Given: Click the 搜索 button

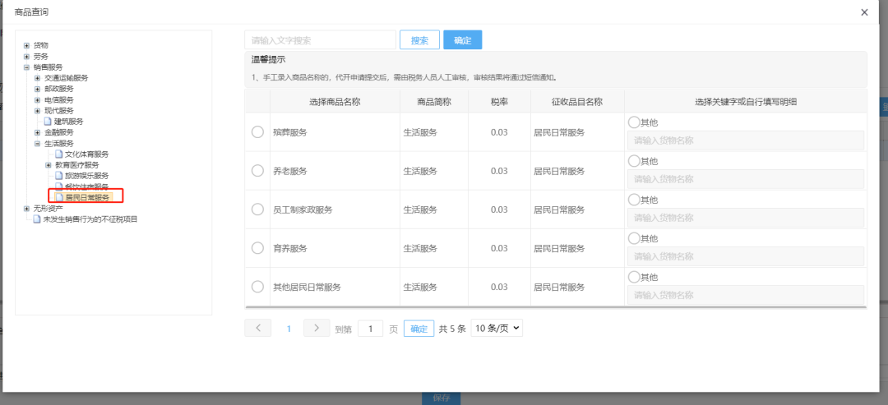Looking at the screenshot, I should pos(419,40).
